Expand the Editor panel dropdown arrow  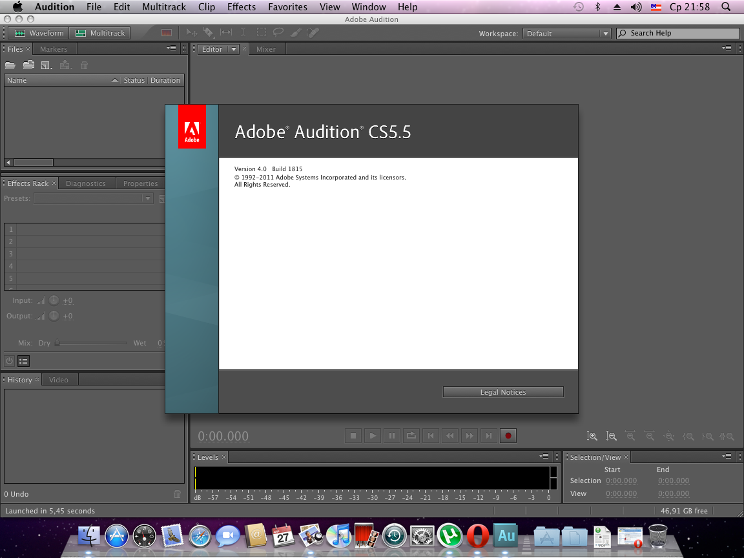pos(234,49)
